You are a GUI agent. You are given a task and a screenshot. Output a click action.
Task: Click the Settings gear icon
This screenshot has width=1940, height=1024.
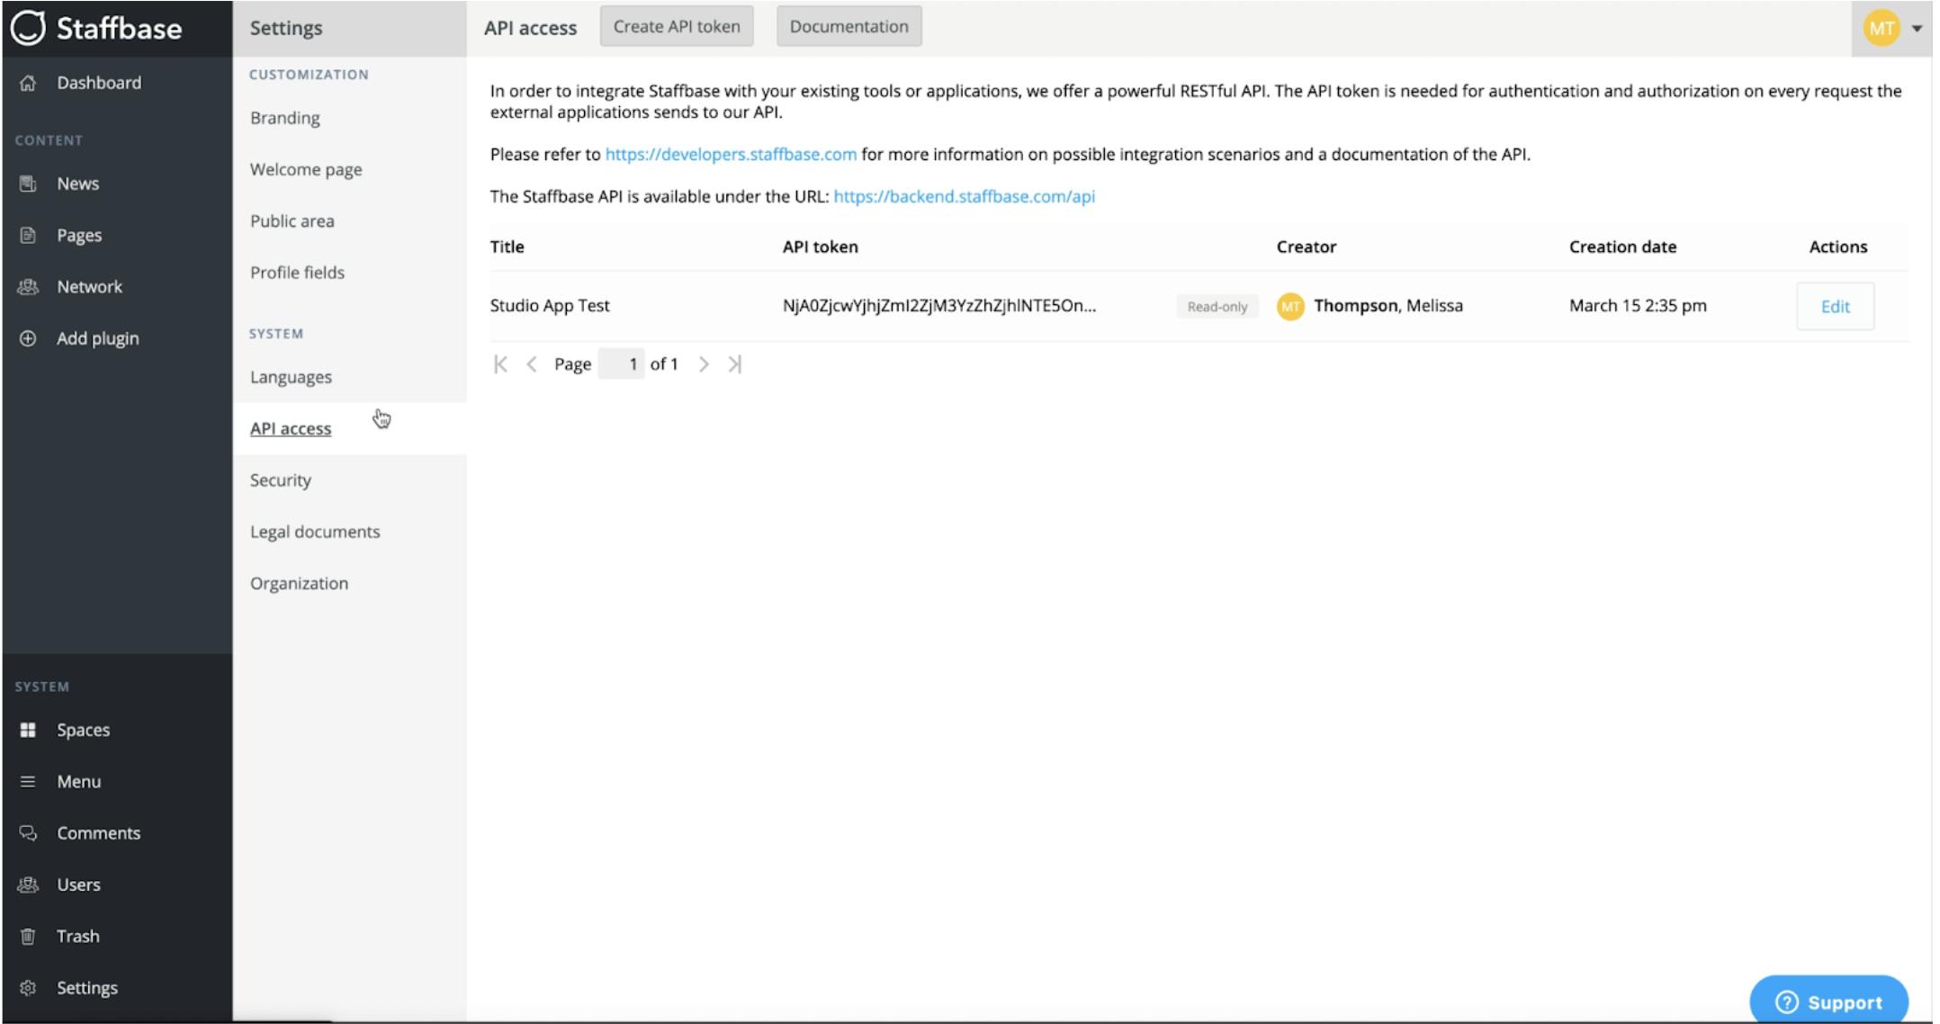coord(28,988)
